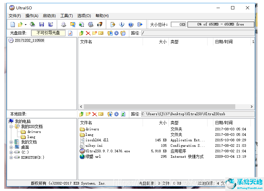The width and height of the screenshot is (264, 191).
Task: Click the Exit door icon in the toolbar
Action: pos(140,25)
